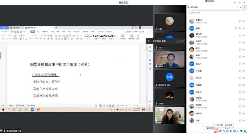
Task: Toggle the green active microphone of the speaking member
Action: click(240, 28)
